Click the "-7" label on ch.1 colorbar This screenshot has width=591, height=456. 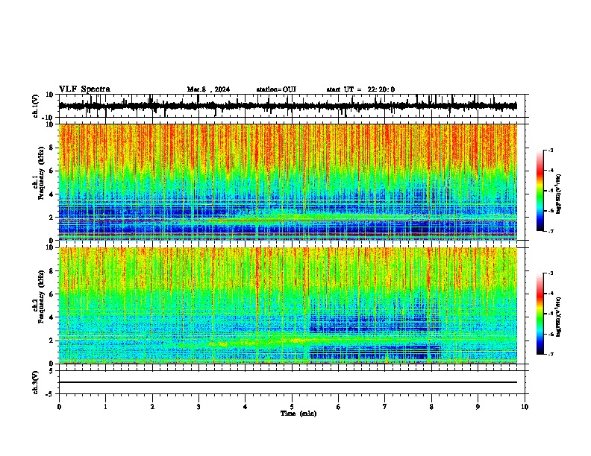click(551, 231)
